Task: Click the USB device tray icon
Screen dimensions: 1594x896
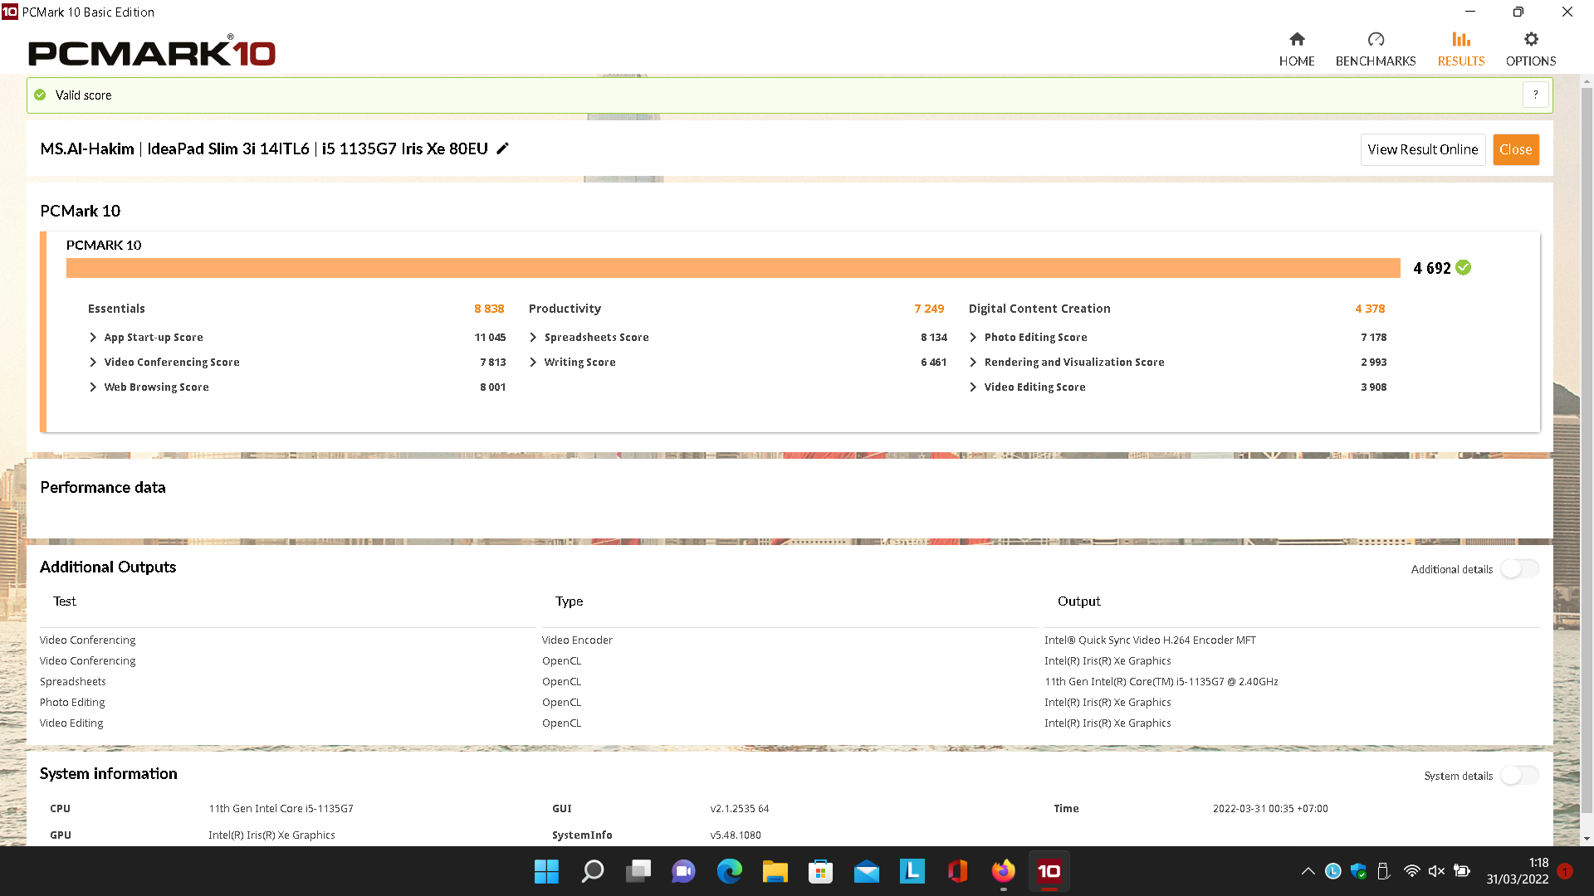Action: point(1383,871)
